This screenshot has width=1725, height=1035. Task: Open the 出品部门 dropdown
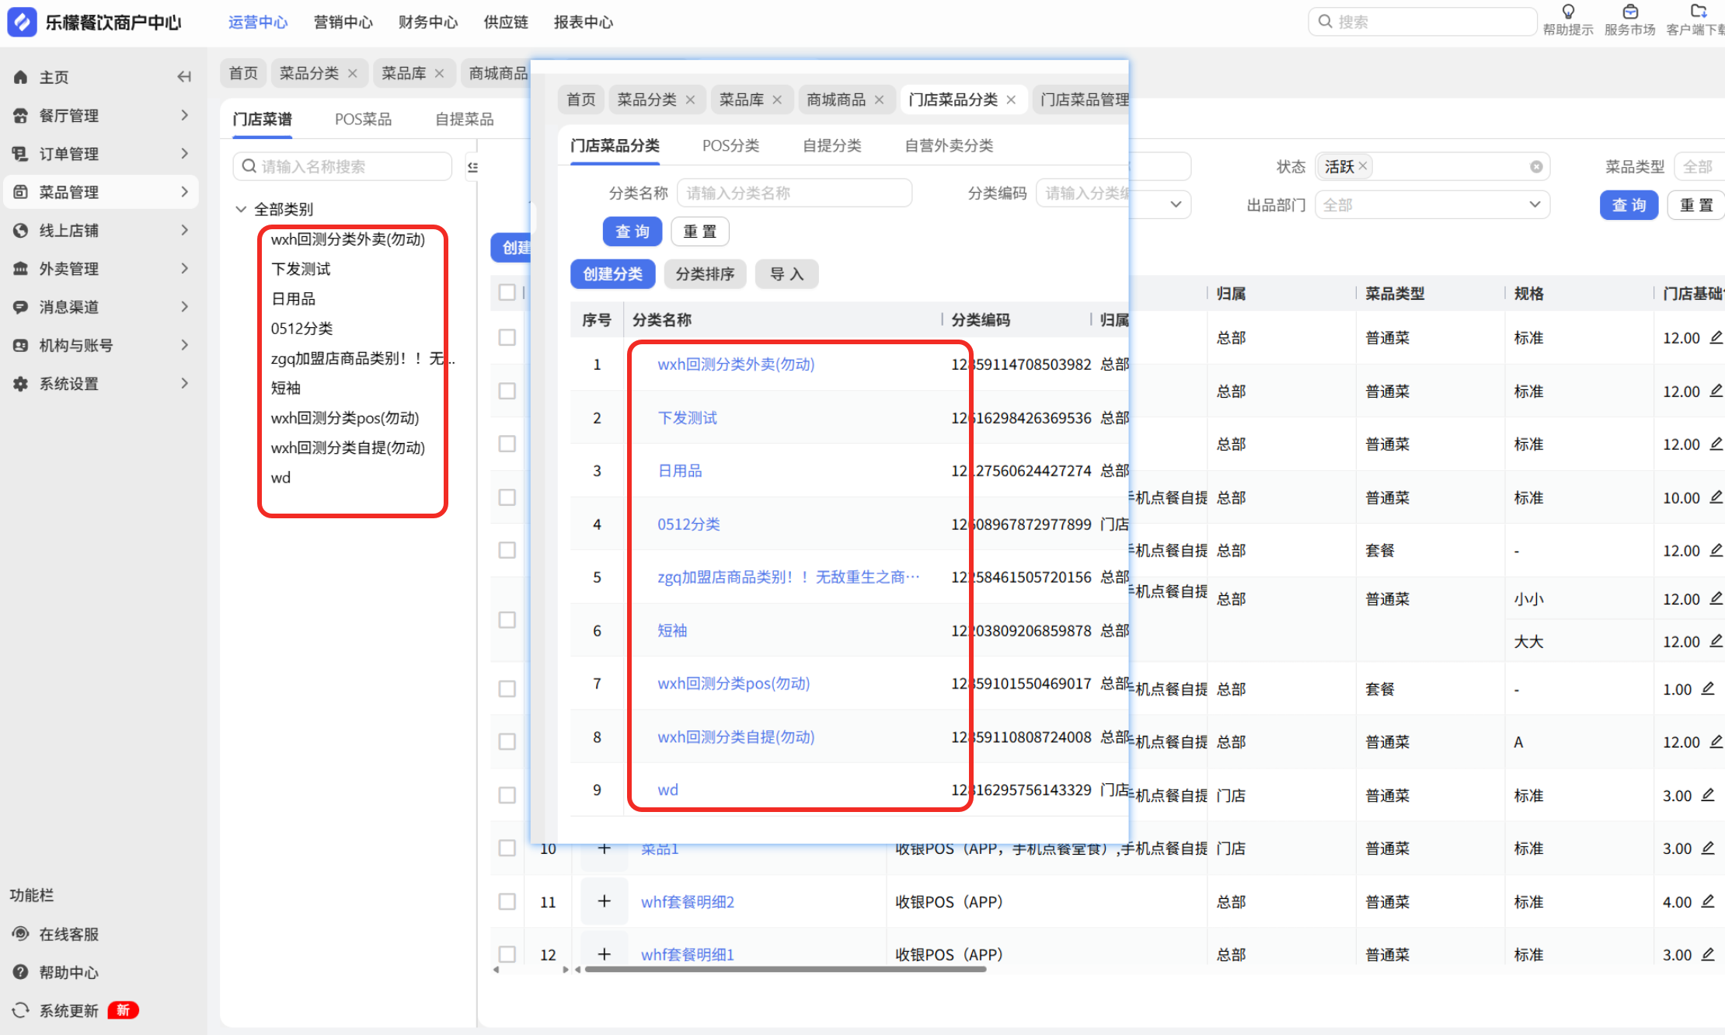tap(1432, 205)
